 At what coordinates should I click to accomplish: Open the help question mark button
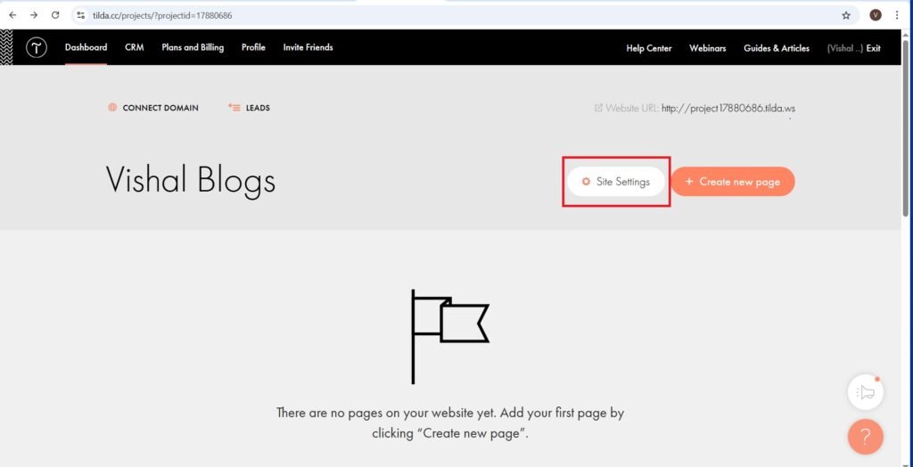[x=865, y=437]
